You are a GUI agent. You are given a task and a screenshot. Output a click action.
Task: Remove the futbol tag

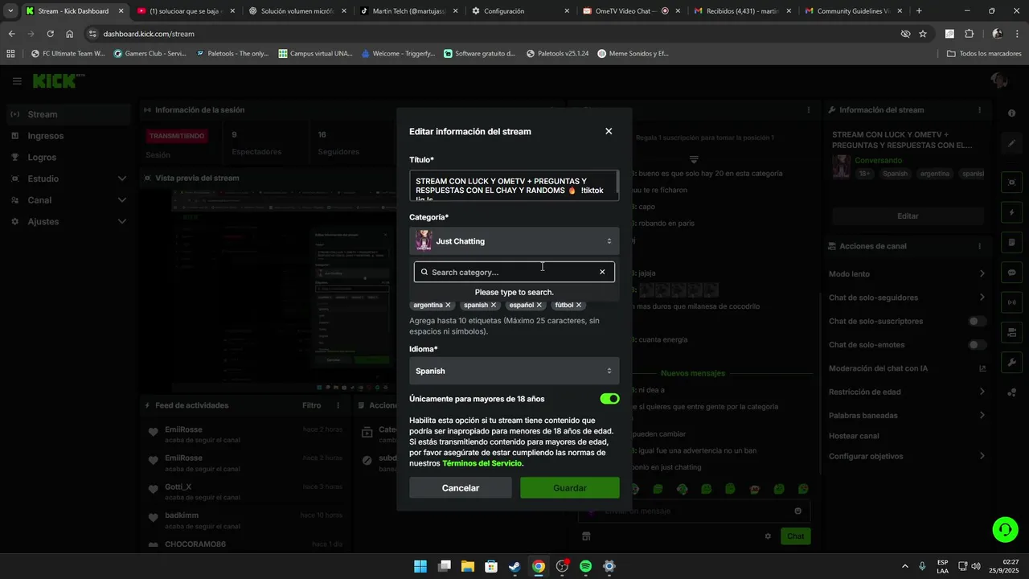579,306
